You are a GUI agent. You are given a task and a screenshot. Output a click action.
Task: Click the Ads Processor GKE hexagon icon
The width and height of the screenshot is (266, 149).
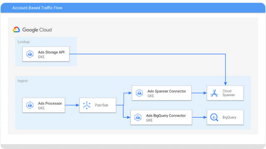30,105
